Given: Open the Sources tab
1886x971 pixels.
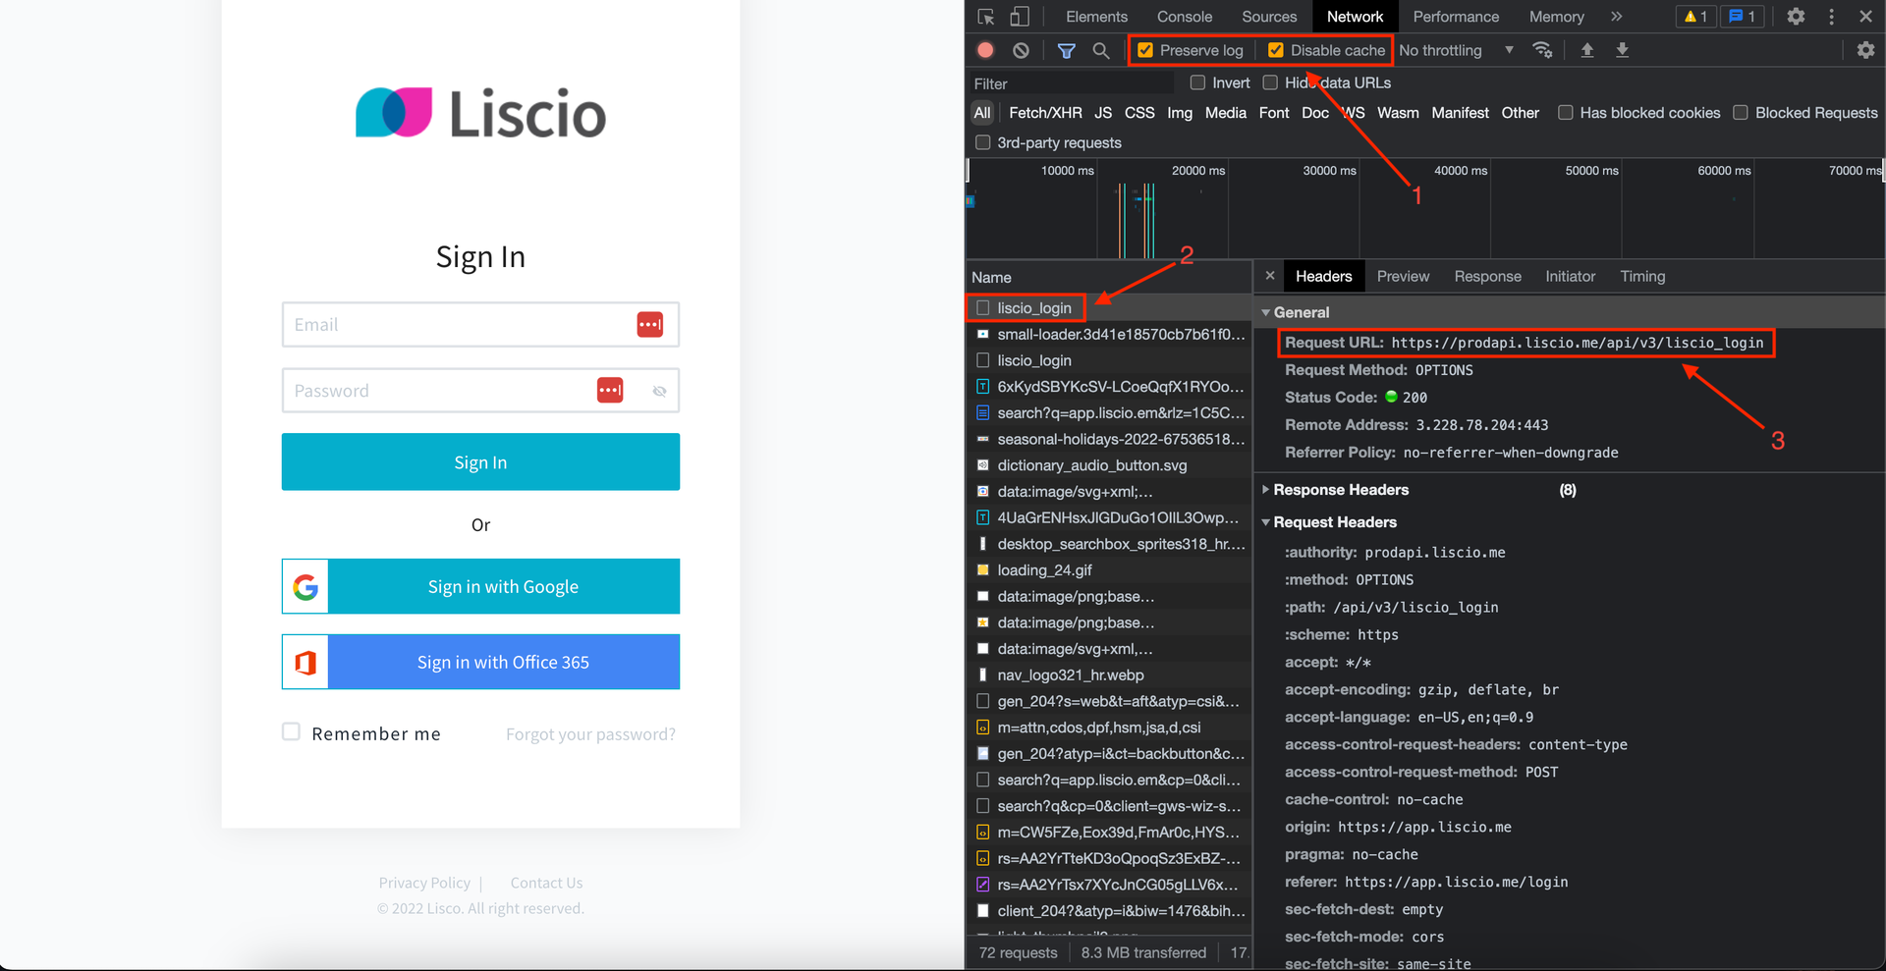Looking at the screenshot, I should [1269, 17].
